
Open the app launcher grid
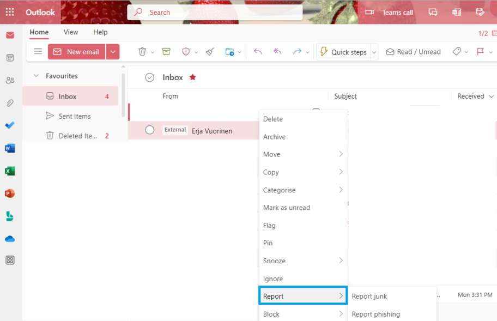click(10, 12)
